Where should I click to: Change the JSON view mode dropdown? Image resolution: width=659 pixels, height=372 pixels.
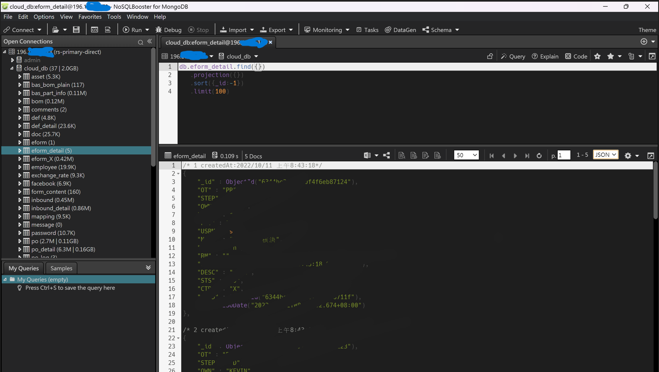point(606,155)
